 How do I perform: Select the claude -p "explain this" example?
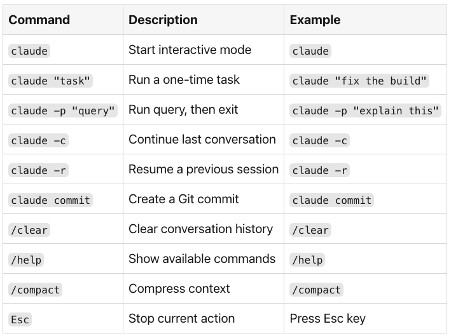pyautogui.click(x=365, y=111)
